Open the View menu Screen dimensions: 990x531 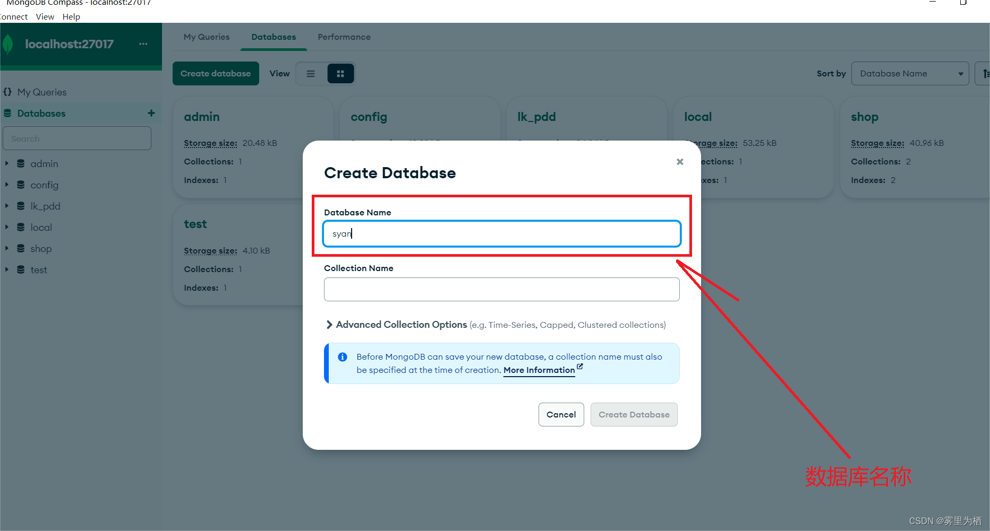[x=45, y=16]
